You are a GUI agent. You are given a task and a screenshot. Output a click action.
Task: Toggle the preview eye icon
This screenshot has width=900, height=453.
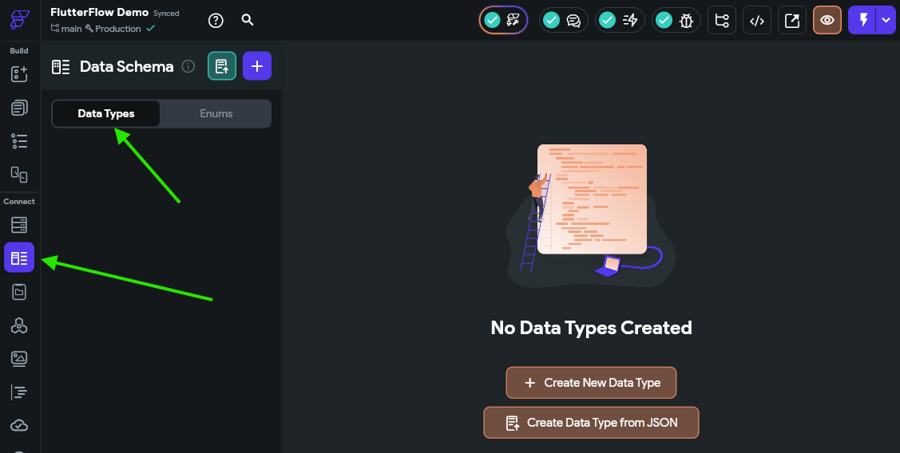(x=827, y=20)
